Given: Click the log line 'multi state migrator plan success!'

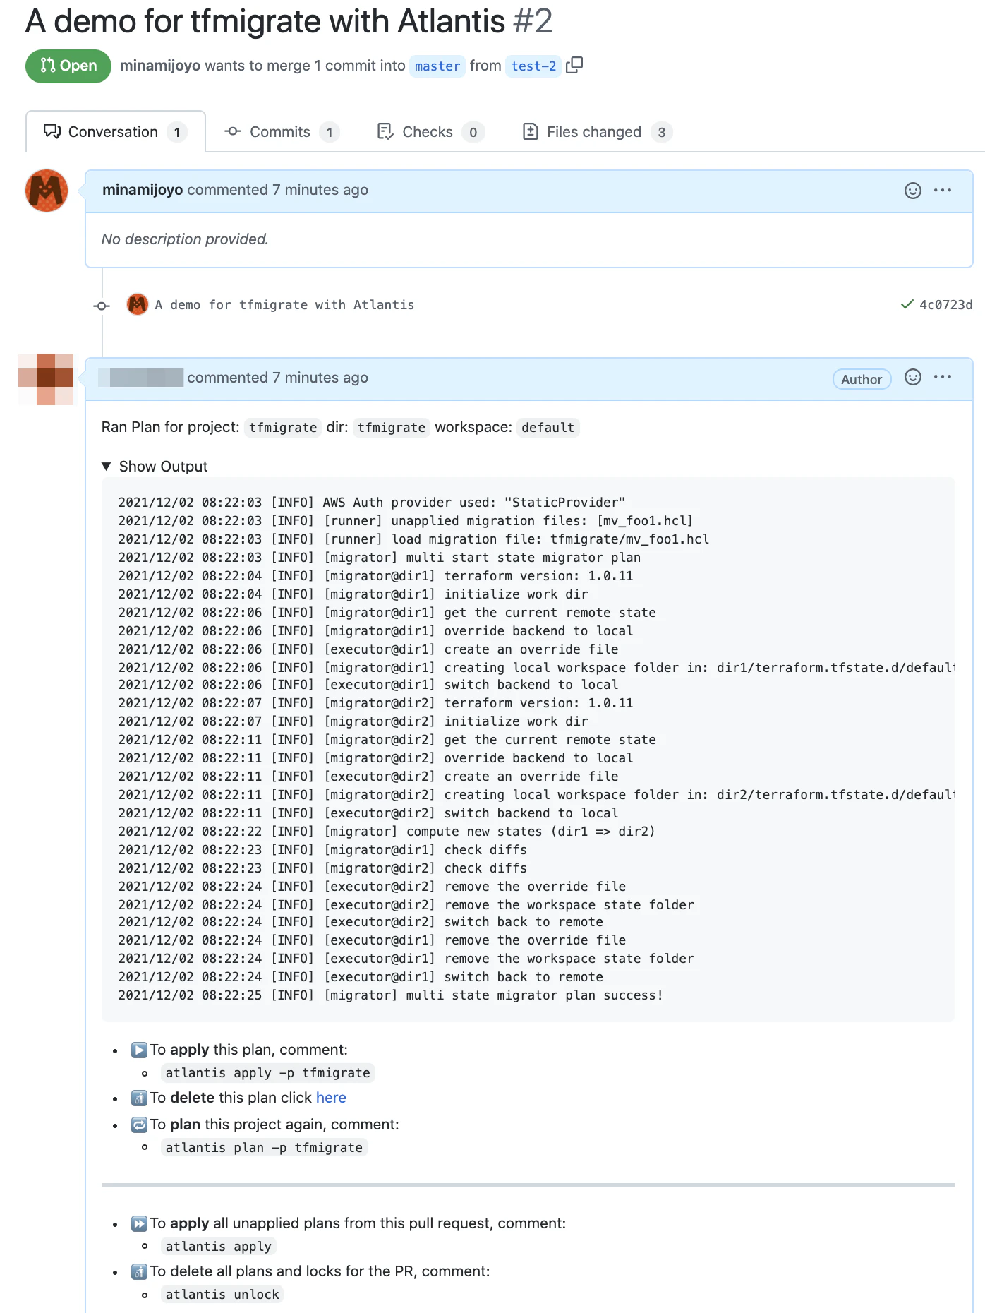Looking at the screenshot, I should [x=391, y=995].
